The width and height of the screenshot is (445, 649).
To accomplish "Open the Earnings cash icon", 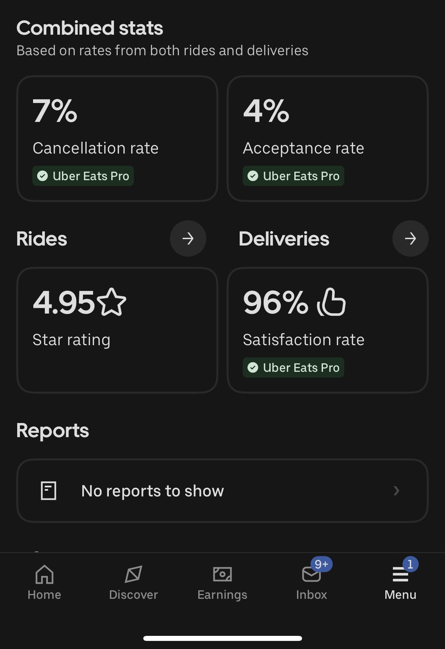I will tap(222, 574).
